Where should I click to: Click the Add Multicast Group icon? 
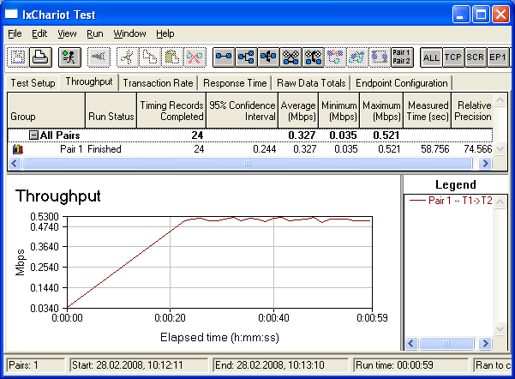coord(246,57)
